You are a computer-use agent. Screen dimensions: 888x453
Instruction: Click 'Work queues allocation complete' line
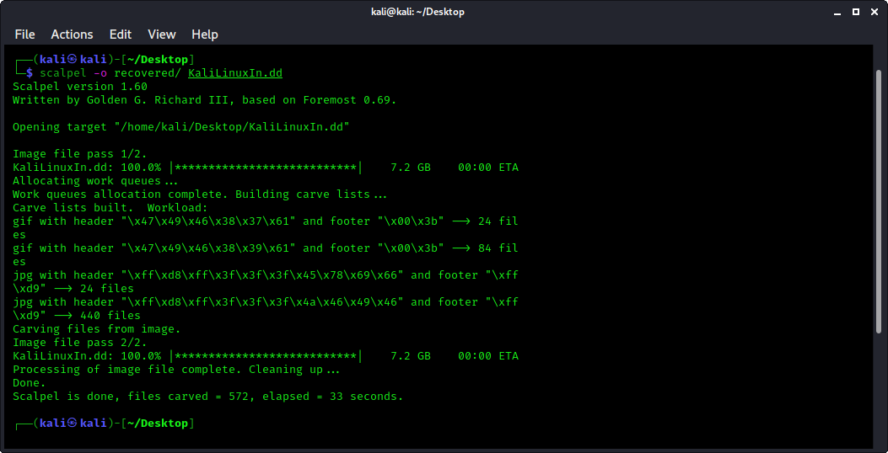pyautogui.click(x=199, y=194)
